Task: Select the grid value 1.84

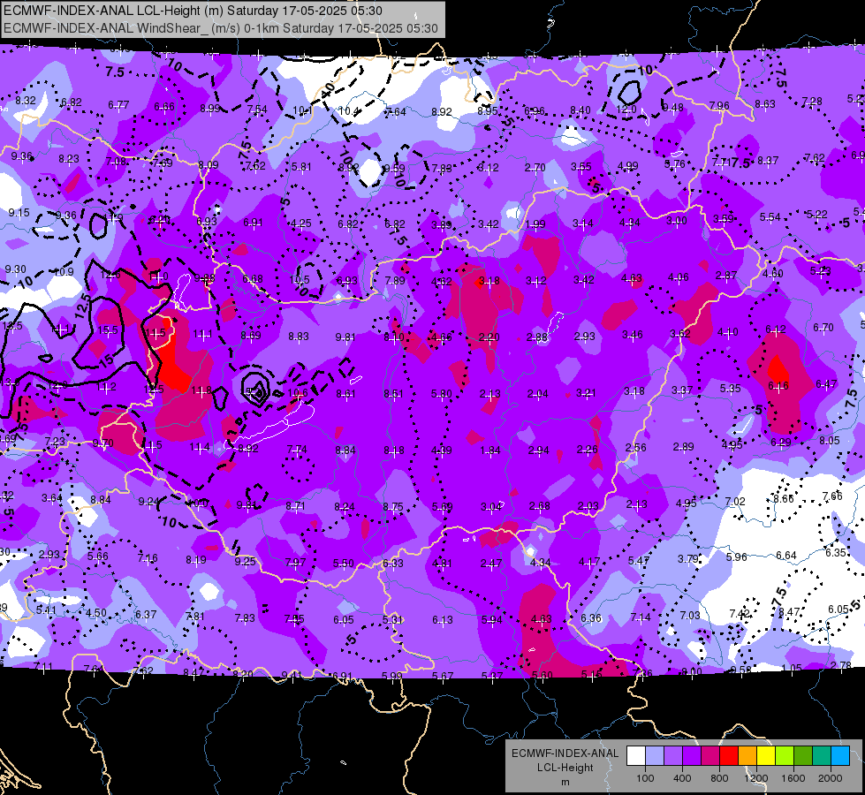Action: pyautogui.click(x=489, y=450)
